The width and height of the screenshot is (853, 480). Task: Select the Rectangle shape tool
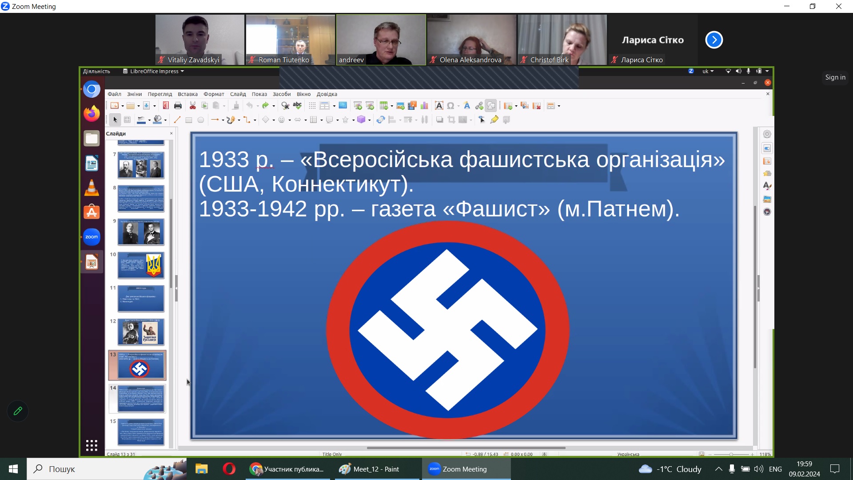188,120
